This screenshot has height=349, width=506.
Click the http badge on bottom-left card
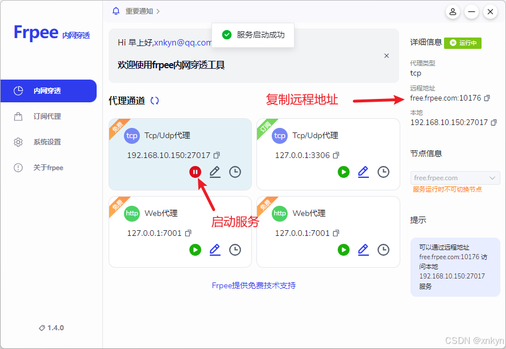click(132, 214)
